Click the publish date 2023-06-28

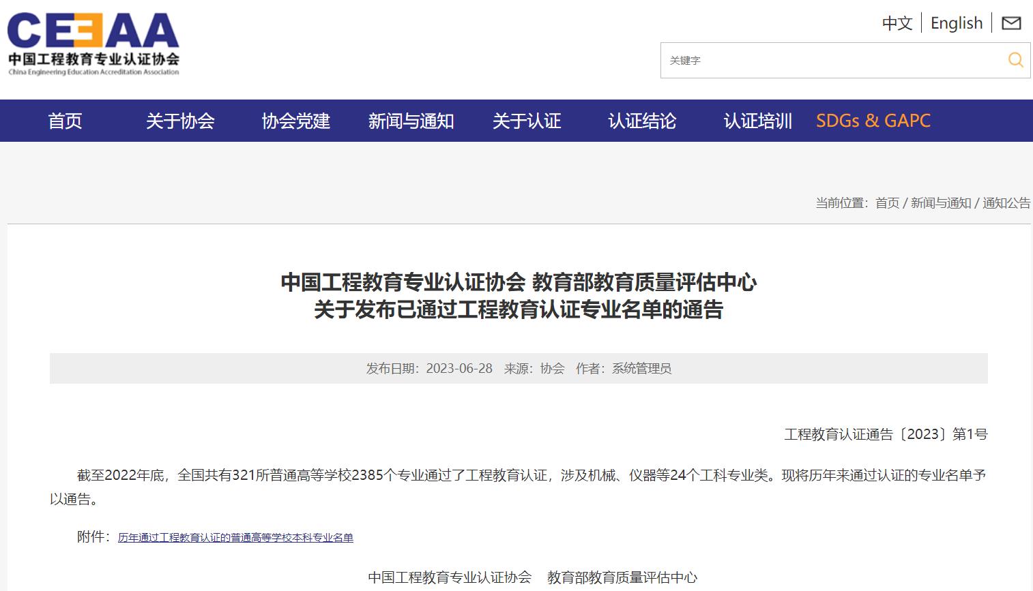459,369
